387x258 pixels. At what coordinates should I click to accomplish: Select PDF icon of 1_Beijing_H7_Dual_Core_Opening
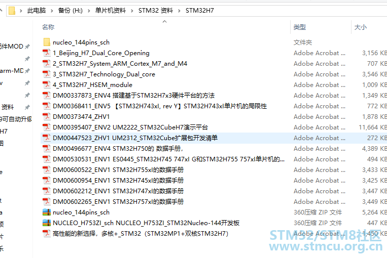(x=46, y=53)
